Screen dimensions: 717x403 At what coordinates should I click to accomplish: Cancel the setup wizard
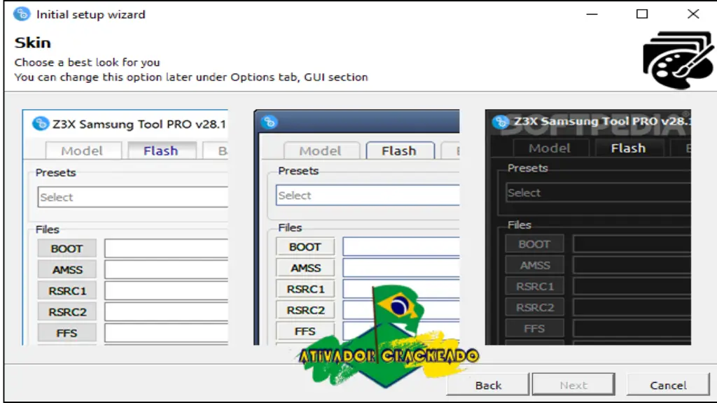(x=667, y=385)
